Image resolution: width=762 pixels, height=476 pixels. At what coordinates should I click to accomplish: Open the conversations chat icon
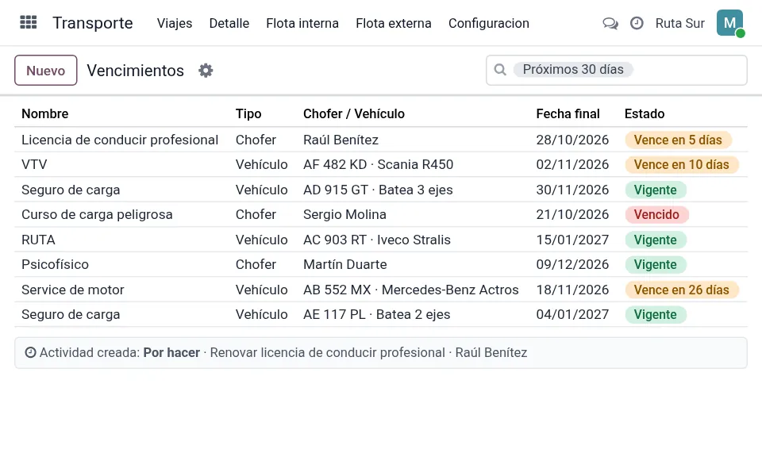[610, 23]
